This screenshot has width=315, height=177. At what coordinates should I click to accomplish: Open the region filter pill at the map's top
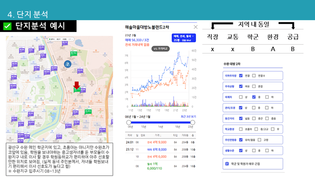pos(62,39)
